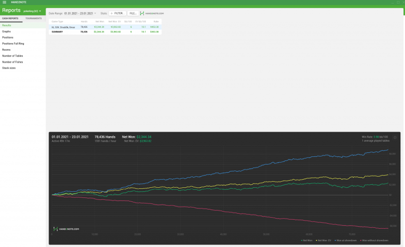The width and height of the screenshot is (405, 247).
Task: Select the NL 50K Straddle 8max row
Action: tap(63, 27)
